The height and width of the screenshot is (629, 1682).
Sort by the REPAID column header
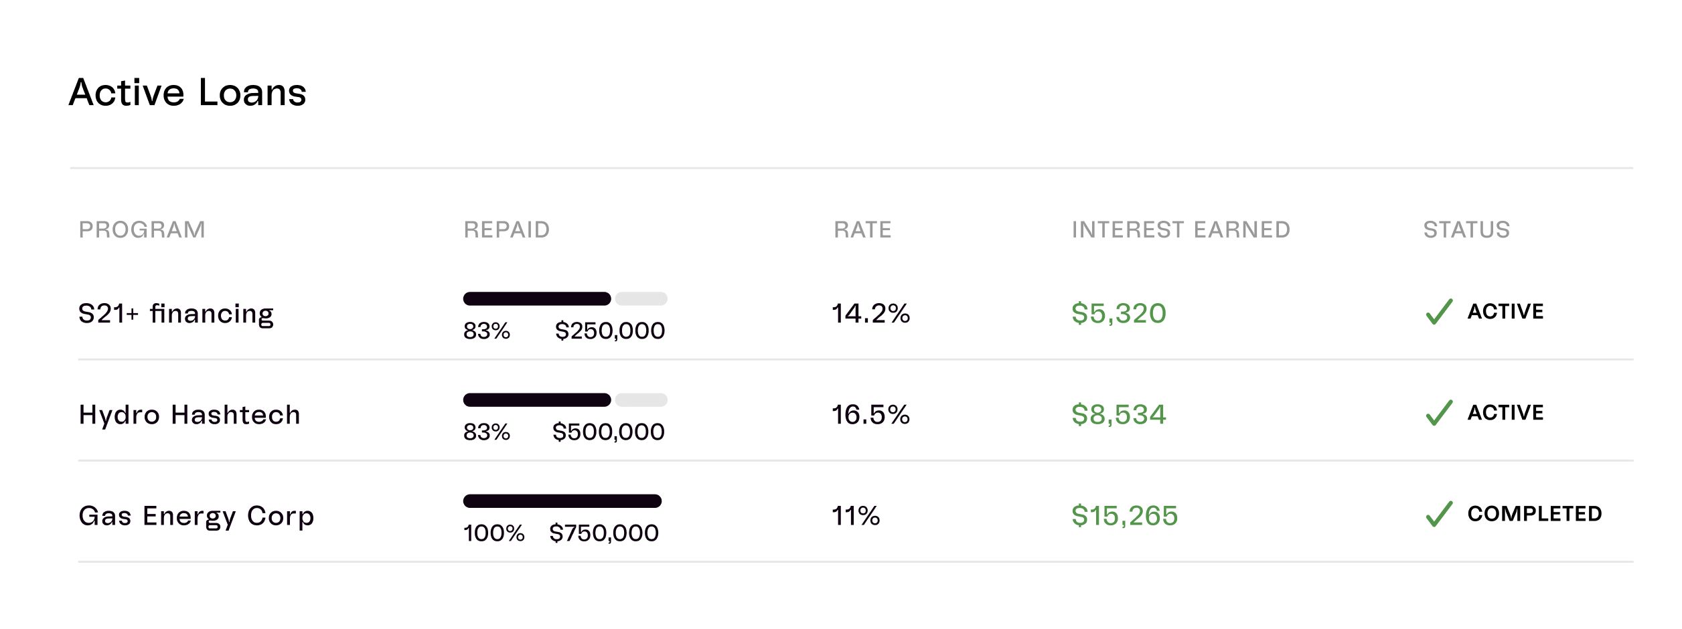pos(507,230)
